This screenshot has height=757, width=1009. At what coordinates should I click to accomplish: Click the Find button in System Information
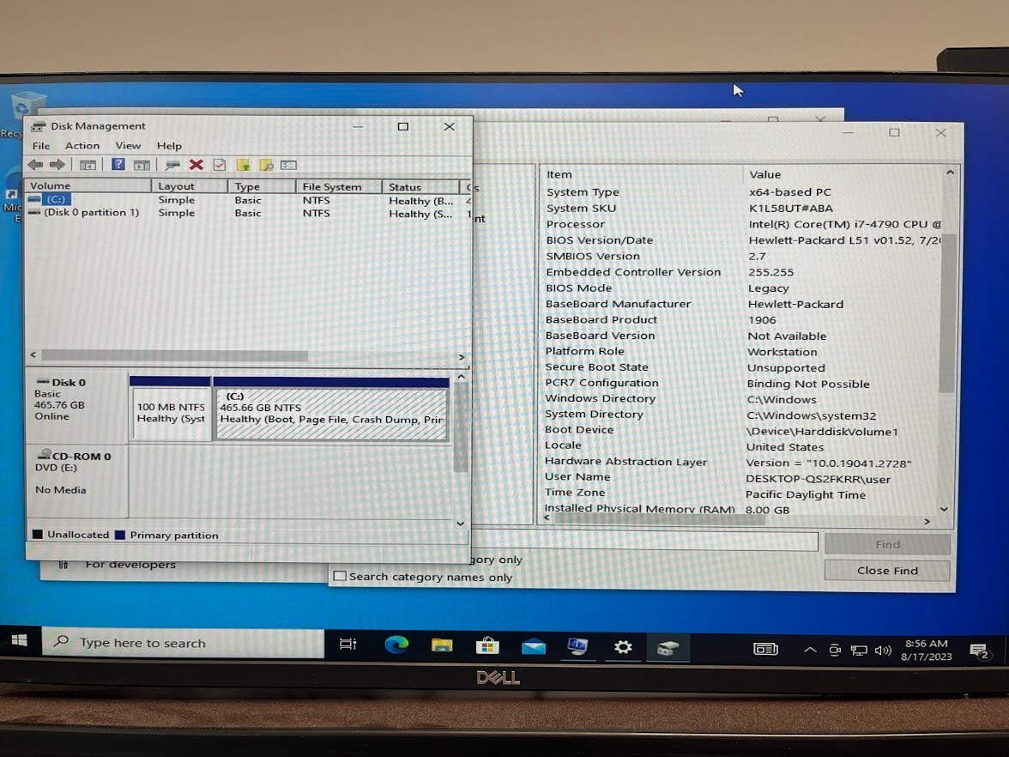[887, 544]
